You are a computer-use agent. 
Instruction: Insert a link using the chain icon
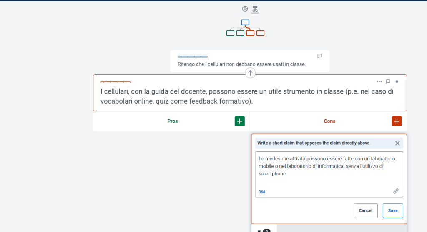coord(396,191)
